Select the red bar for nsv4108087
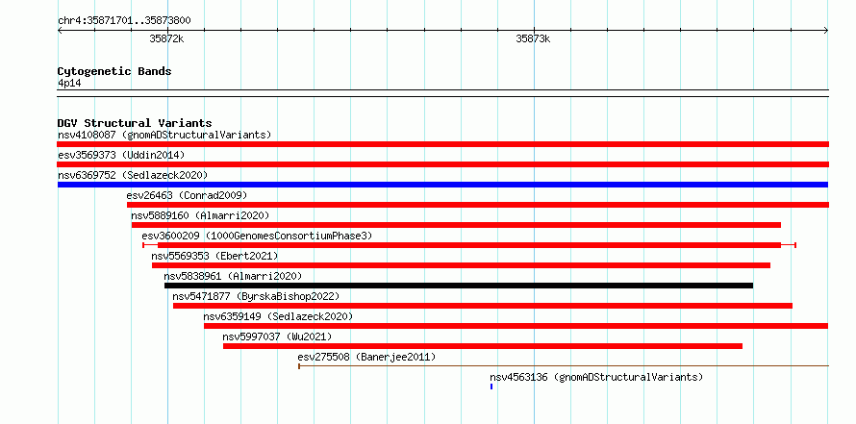This screenshot has width=856, height=424. (x=442, y=144)
